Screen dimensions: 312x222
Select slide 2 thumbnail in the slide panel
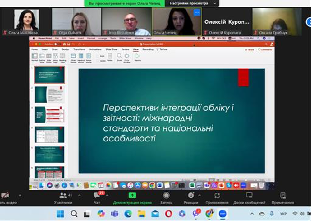tap(49, 95)
